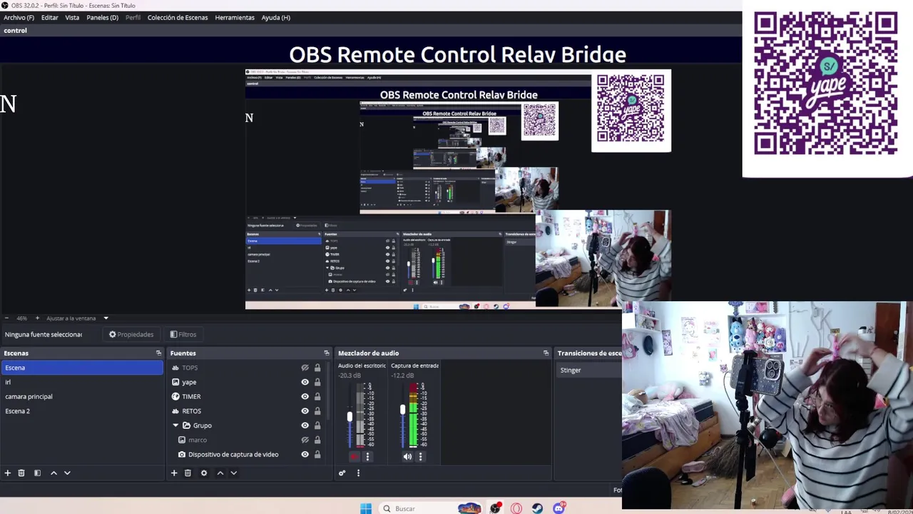Toggle lock on Dispositivo de captura de video
The width and height of the screenshot is (913, 514).
click(x=317, y=454)
